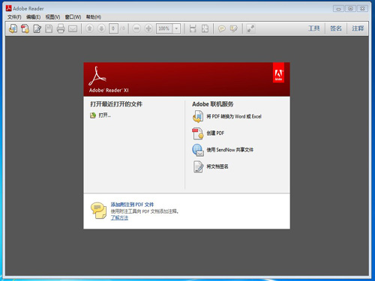Click the green open folder icon
This screenshot has height=281, width=375.
(93, 115)
